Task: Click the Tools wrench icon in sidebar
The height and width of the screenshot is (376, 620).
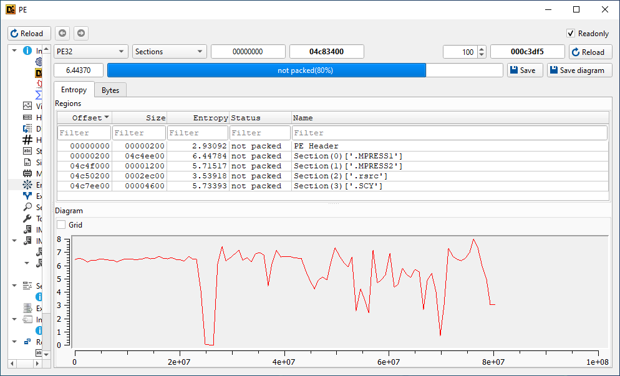Action: [x=27, y=218]
